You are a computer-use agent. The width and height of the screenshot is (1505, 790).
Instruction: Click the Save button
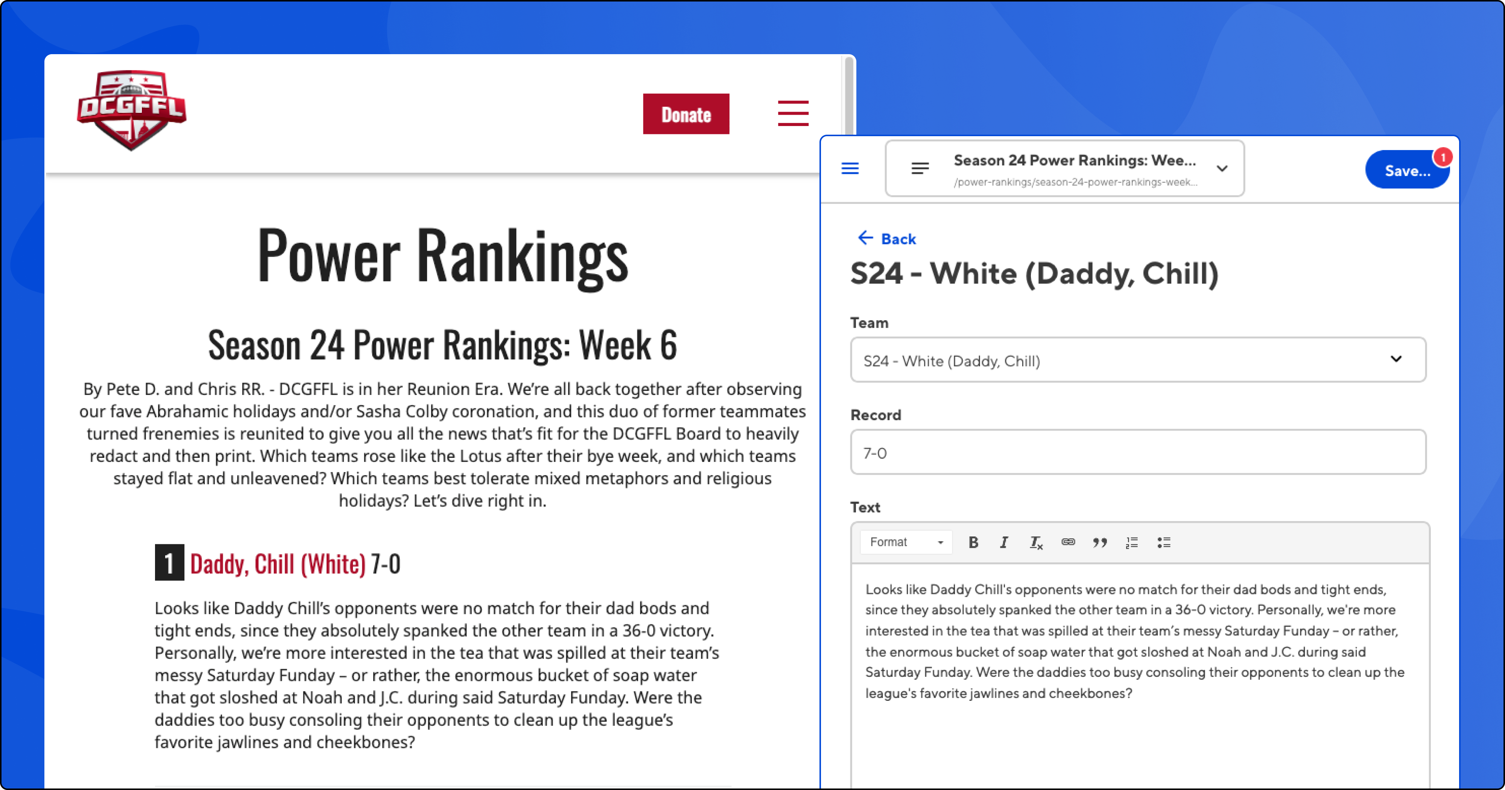[x=1406, y=171]
